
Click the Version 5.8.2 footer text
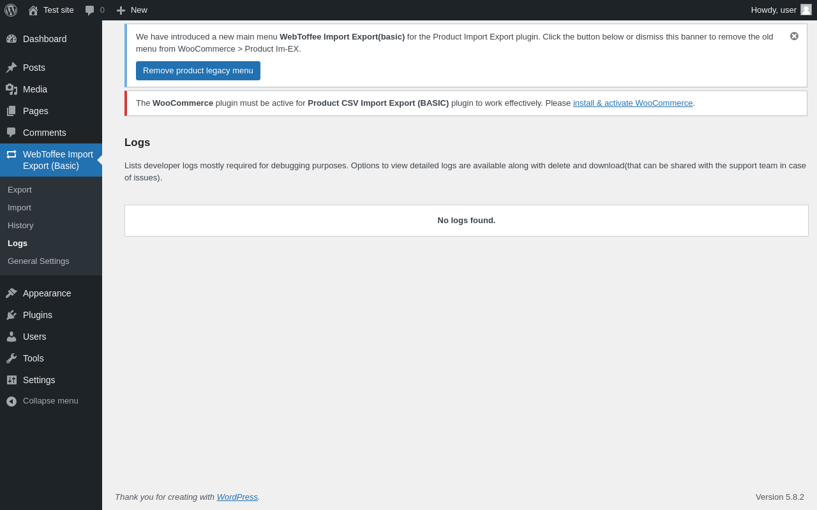click(780, 497)
